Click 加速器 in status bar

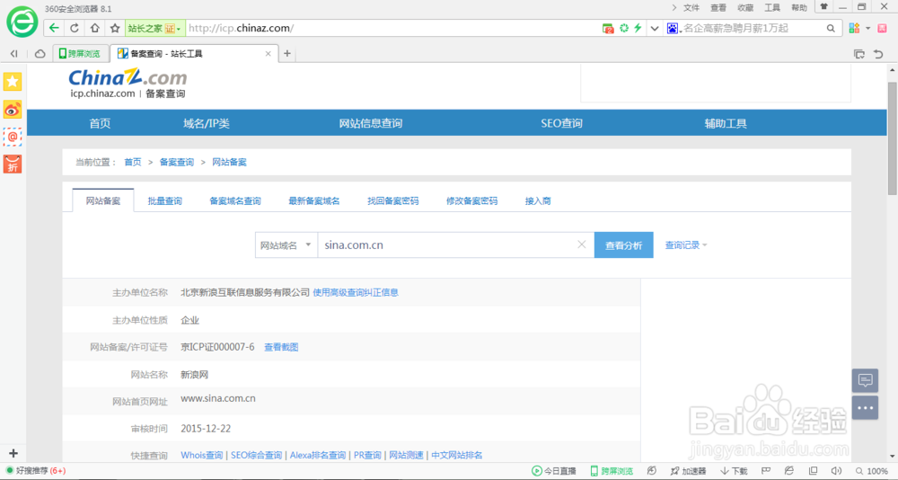click(x=688, y=471)
